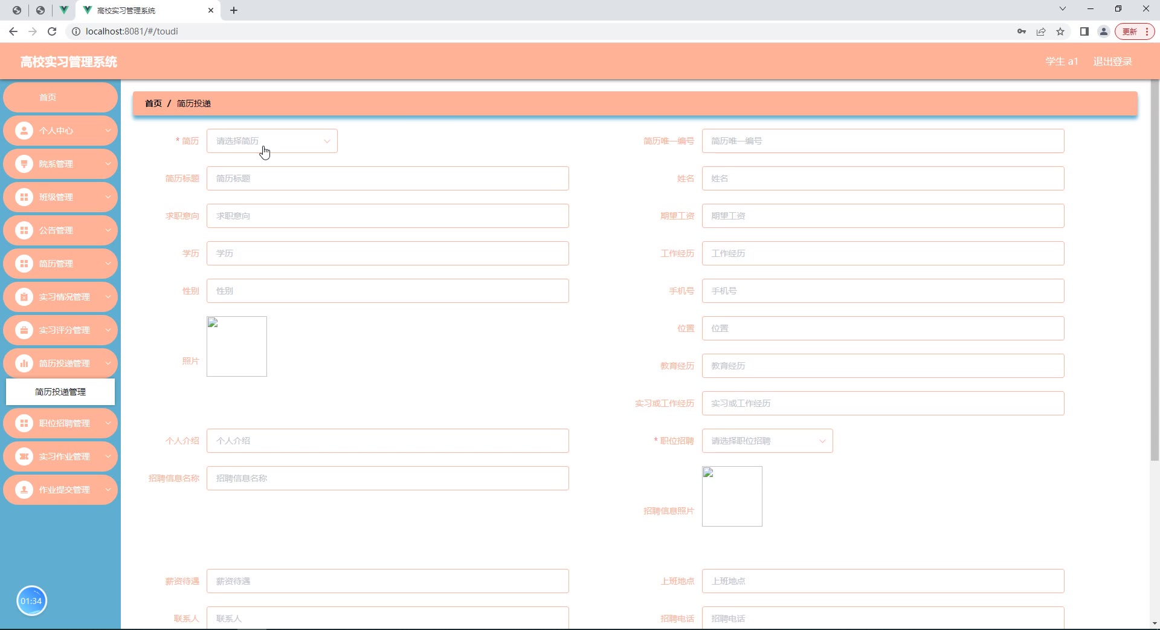Expand the 班级管理 menu chevron

point(108,197)
